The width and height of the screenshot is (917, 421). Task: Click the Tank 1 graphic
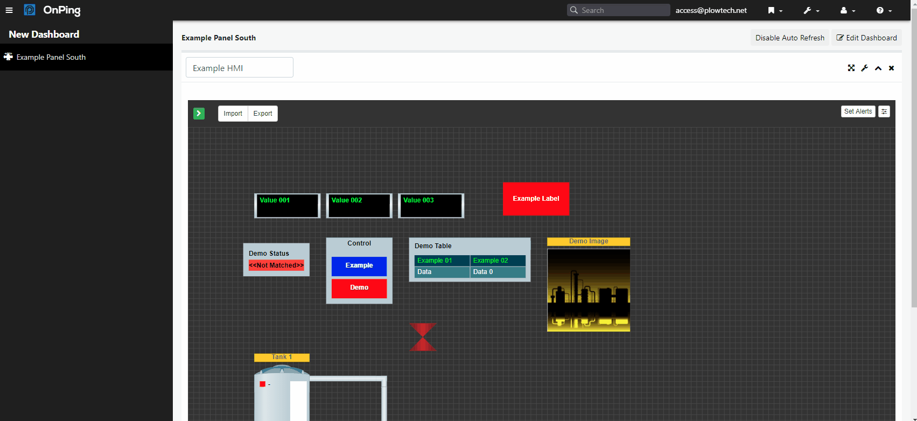(281, 393)
